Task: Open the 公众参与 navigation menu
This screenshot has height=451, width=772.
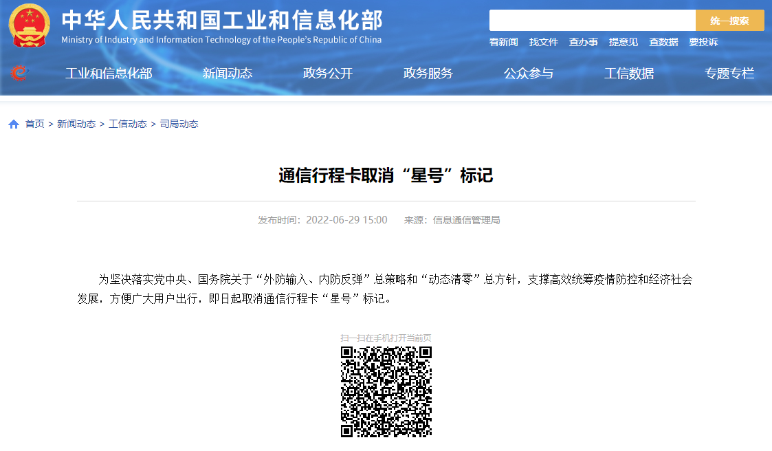Action: pyautogui.click(x=529, y=74)
